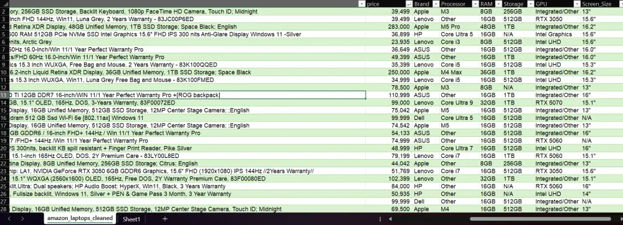
Task: Switch to the Sheet1 tab
Action: pyautogui.click(x=131, y=219)
